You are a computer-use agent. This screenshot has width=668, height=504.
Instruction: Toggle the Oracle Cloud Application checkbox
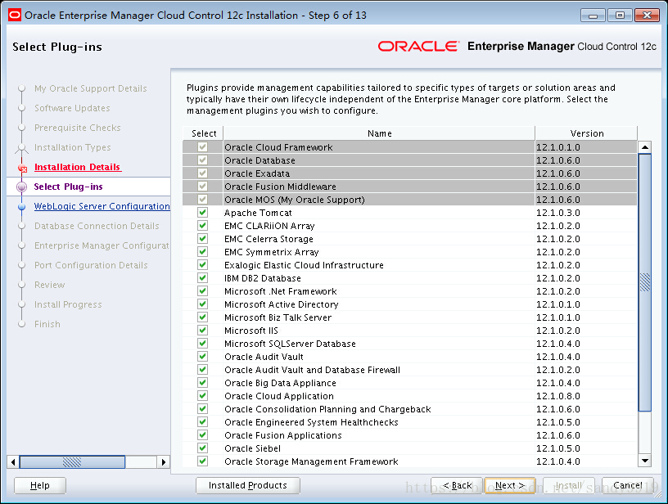[203, 396]
